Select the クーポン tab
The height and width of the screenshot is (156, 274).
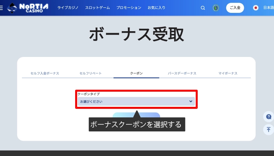pos(136,73)
